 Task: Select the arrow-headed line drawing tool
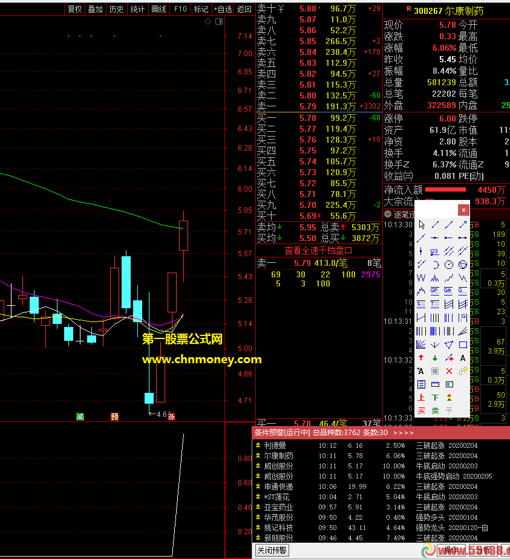pyautogui.click(x=463, y=225)
